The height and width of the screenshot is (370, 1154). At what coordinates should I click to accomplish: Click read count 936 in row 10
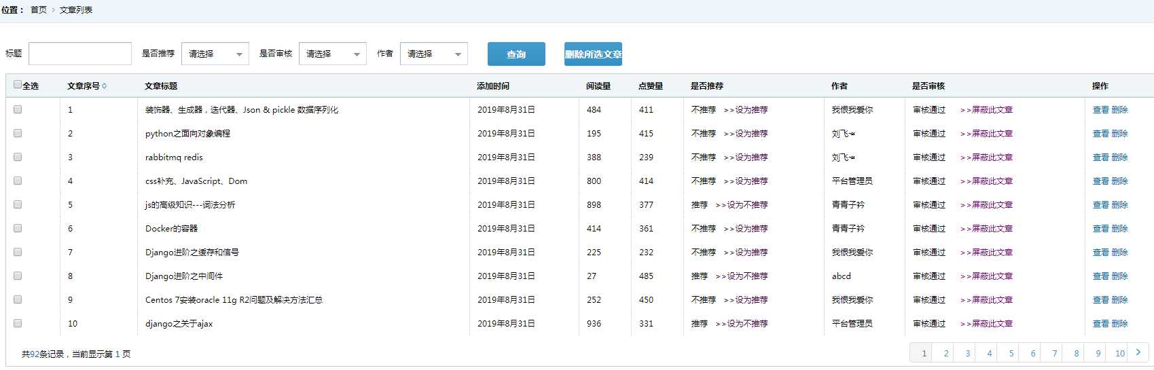(594, 324)
